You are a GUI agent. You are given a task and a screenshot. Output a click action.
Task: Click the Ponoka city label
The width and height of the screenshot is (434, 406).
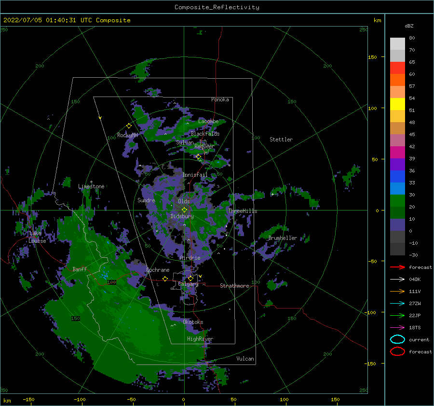click(220, 99)
